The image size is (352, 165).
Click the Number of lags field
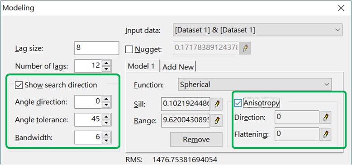(x=88, y=66)
